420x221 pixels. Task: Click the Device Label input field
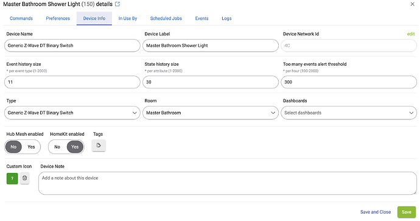pos(211,46)
